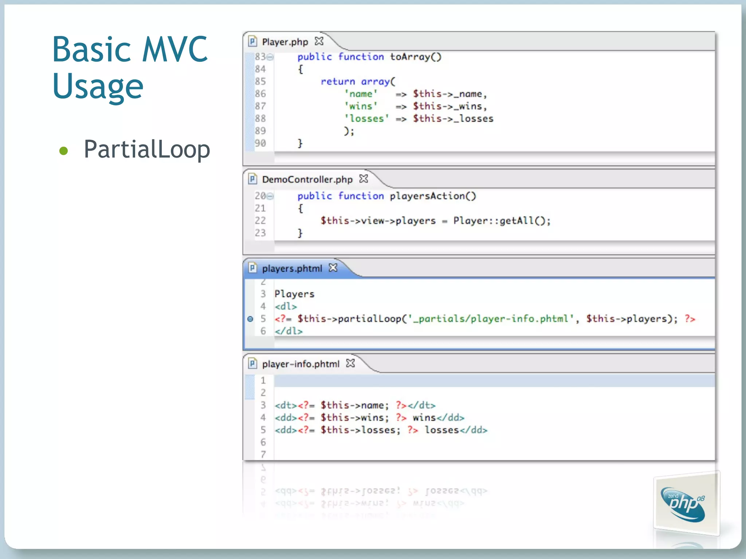Close the players.phtml editor tab

click(333, 268)
